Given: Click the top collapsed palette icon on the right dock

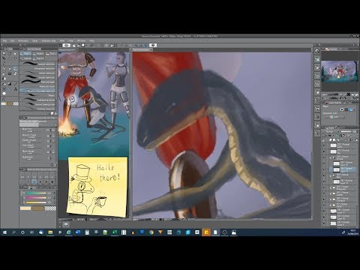Looking at the screenshot, I should pos(317,51).
